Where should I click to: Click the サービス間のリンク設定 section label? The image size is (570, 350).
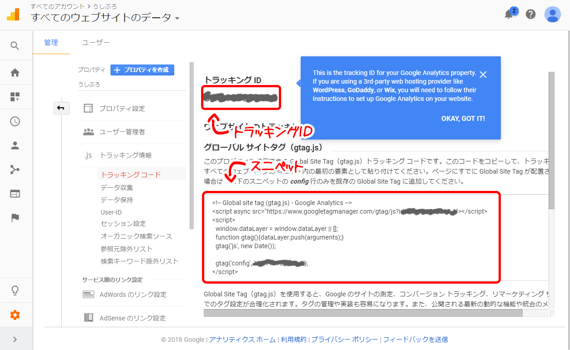point(112,280)
